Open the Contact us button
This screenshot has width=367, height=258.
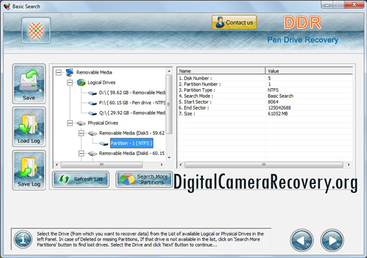coord(234,22)
